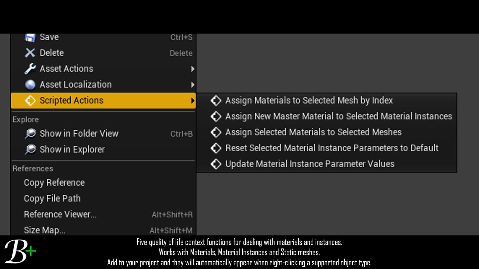Choose Copy Reference from the context menu
Viewport: 479px width, 269px height.
pos(54,183)
